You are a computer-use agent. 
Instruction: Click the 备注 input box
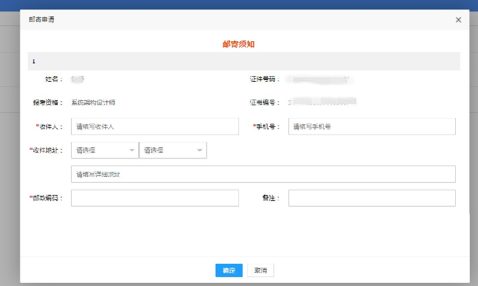click(371, 198)
